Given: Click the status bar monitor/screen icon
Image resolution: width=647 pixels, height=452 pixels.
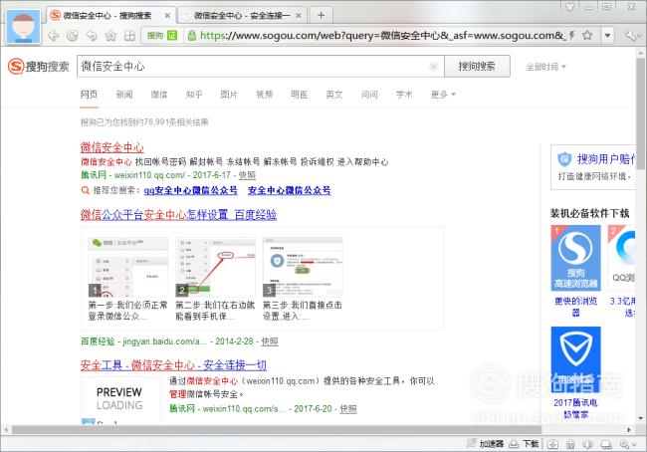Looking at the screenshot, I should click(606, 444).
